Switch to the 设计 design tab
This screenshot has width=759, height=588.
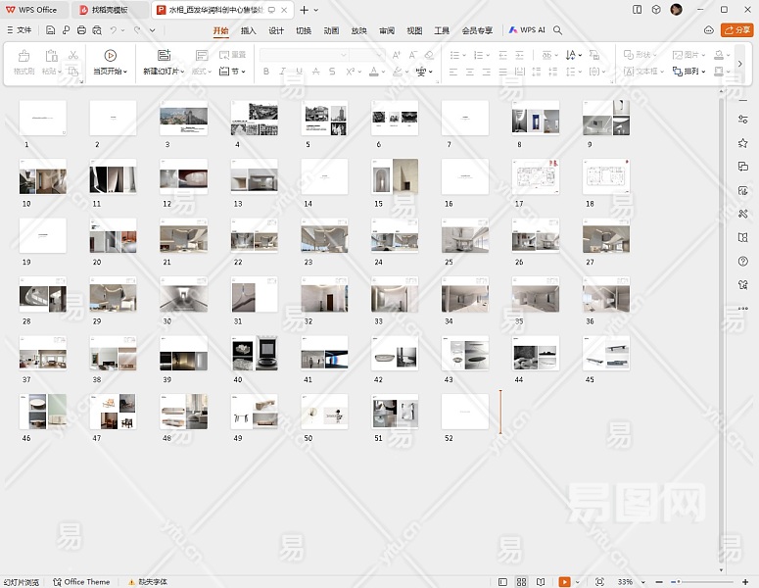point(276,30)
